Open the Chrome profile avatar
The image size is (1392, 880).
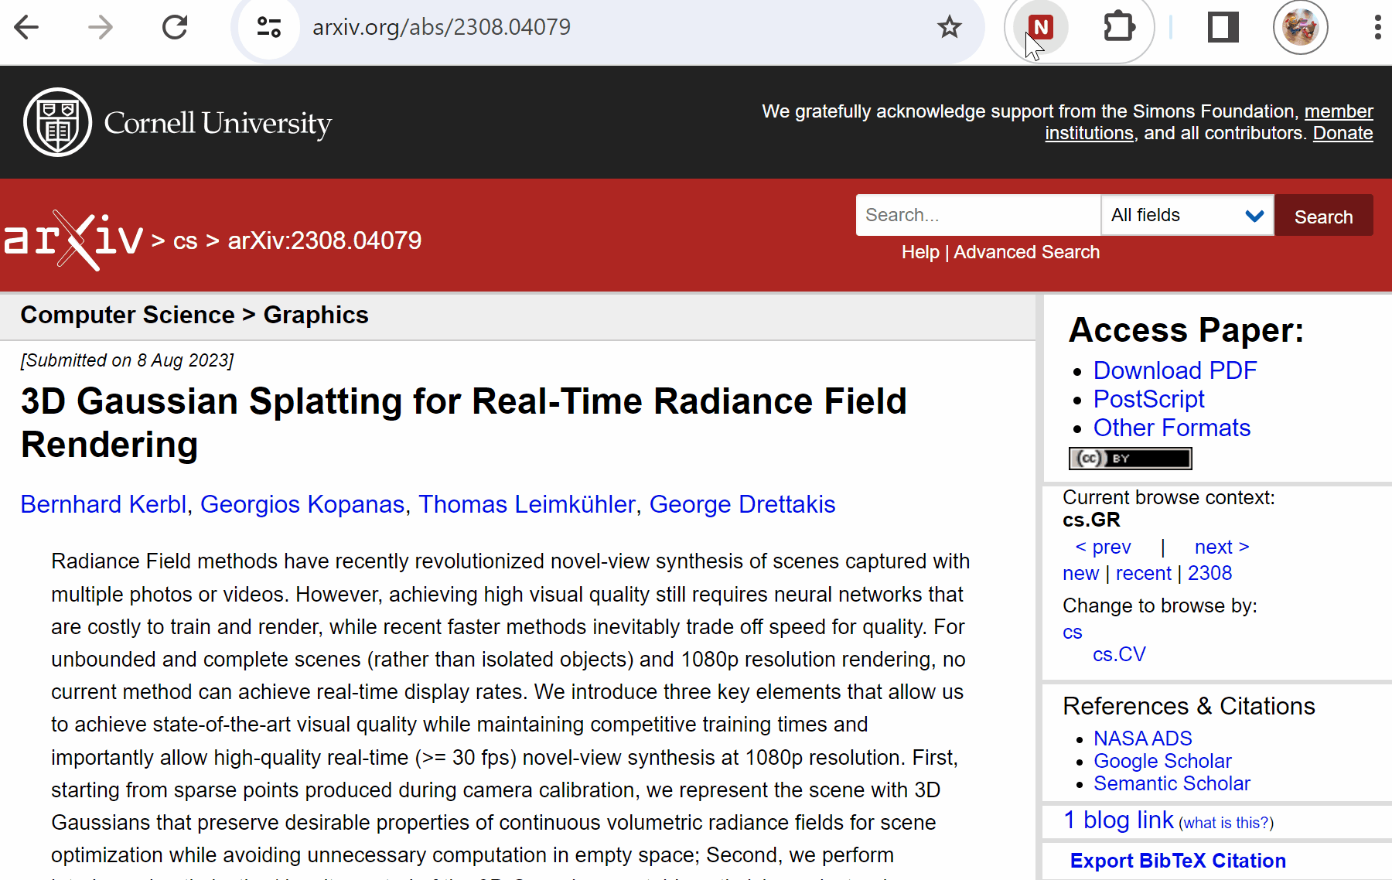coord(1300,28)
